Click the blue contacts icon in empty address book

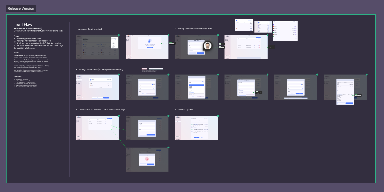point(149,41)
